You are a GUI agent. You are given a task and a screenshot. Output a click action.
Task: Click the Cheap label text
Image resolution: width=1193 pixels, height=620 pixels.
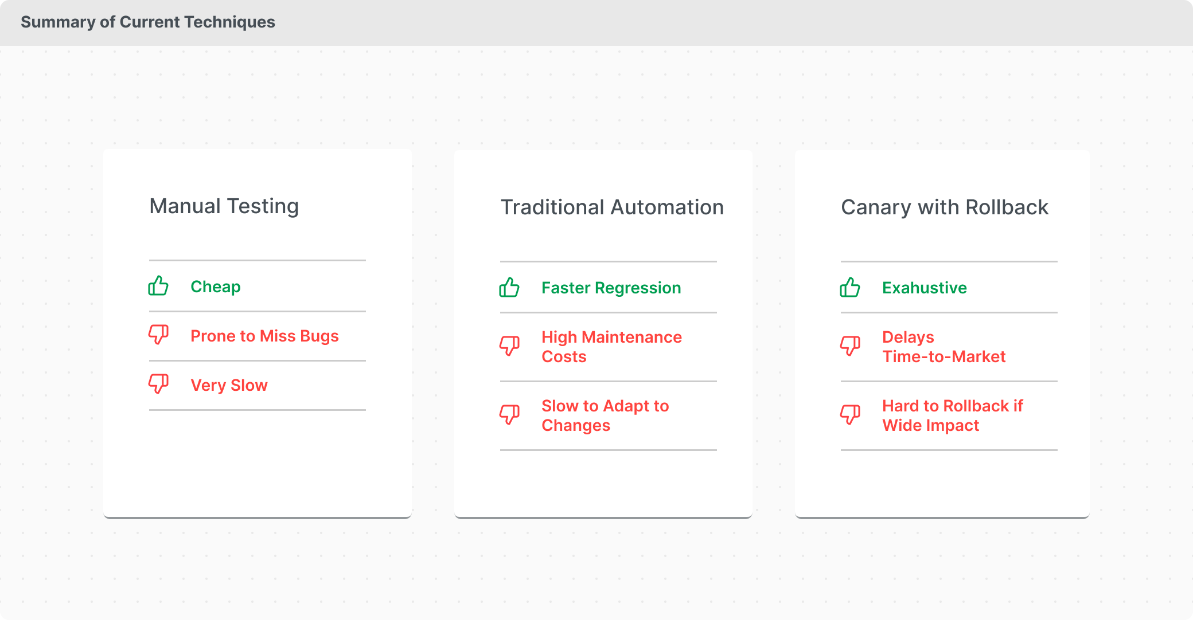[215, 287]
